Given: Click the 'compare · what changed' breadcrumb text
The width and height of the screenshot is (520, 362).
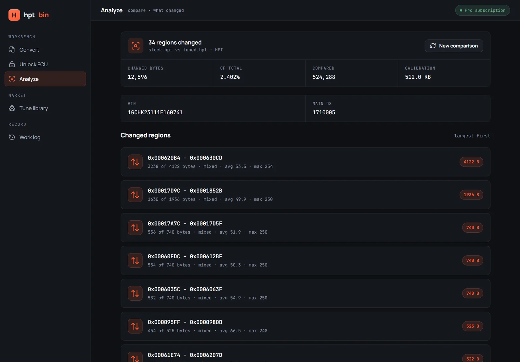Looking at the screenshot, I should 156,10.
